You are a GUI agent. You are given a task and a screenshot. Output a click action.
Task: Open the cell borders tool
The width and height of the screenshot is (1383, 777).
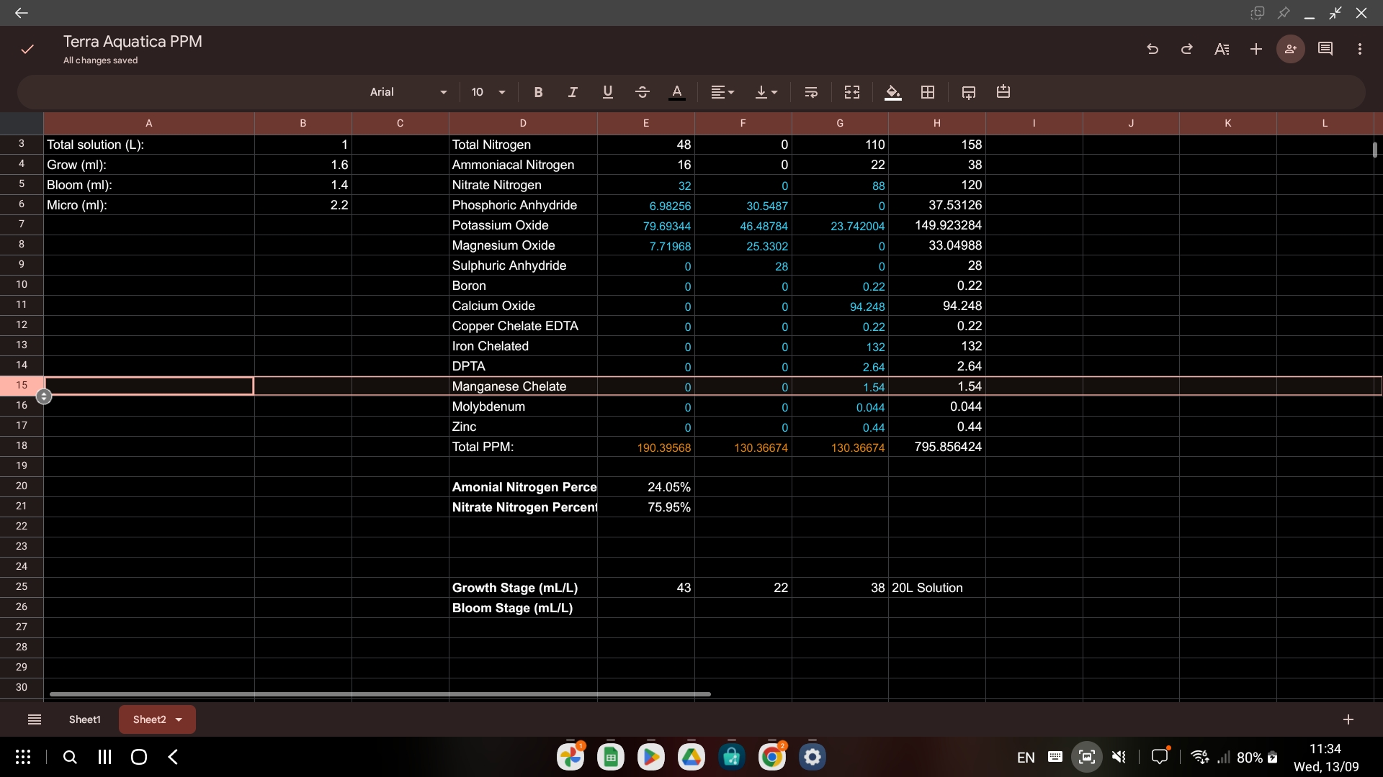(928, 92)
